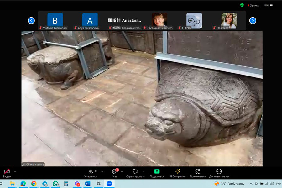Click the green encryption shield icon

pyautogui.click(x=242, y=5)
